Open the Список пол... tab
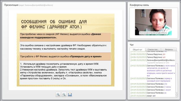This screenshot has width=181, height=101. (153, 49)
